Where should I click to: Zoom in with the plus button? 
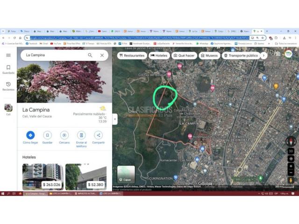tap(291, 166)
